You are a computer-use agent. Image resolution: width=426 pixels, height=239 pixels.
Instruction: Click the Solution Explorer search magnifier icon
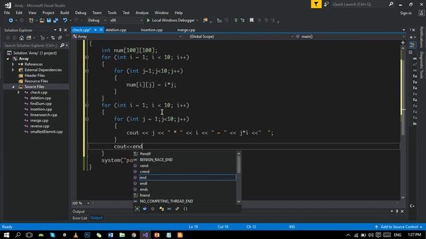[x=62, y=45]
